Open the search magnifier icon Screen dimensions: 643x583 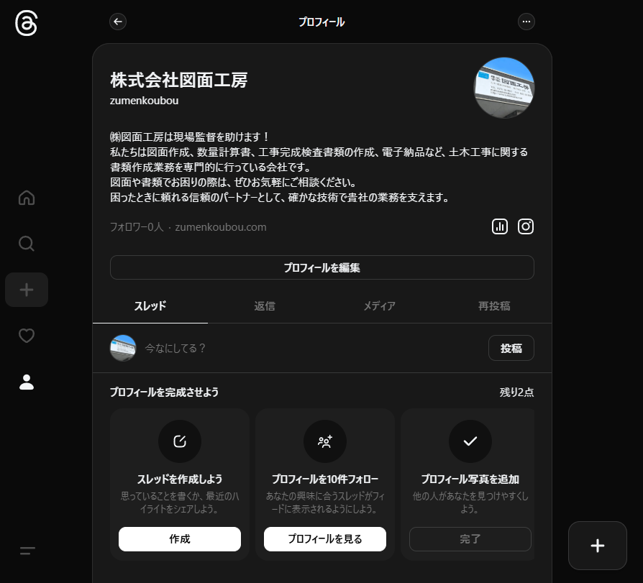click(27, 244)
